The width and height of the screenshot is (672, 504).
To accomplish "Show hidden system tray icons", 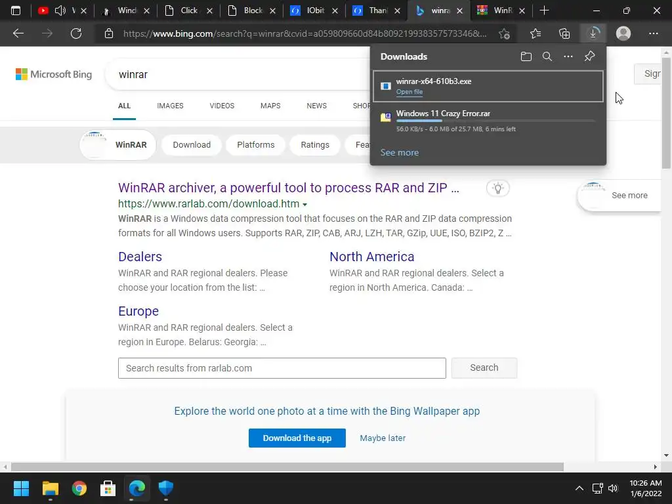I will pyautogui.click(x=579, y=488).
